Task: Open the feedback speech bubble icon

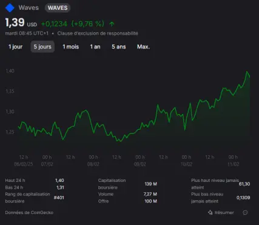Action: (245, 212)
